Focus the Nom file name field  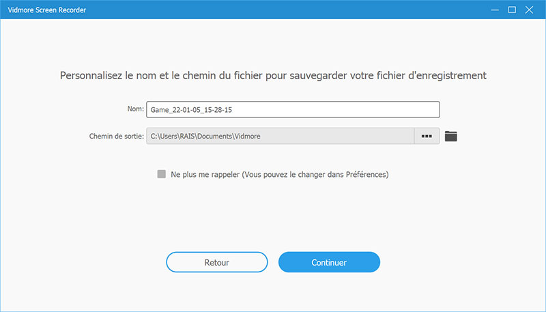293,110
